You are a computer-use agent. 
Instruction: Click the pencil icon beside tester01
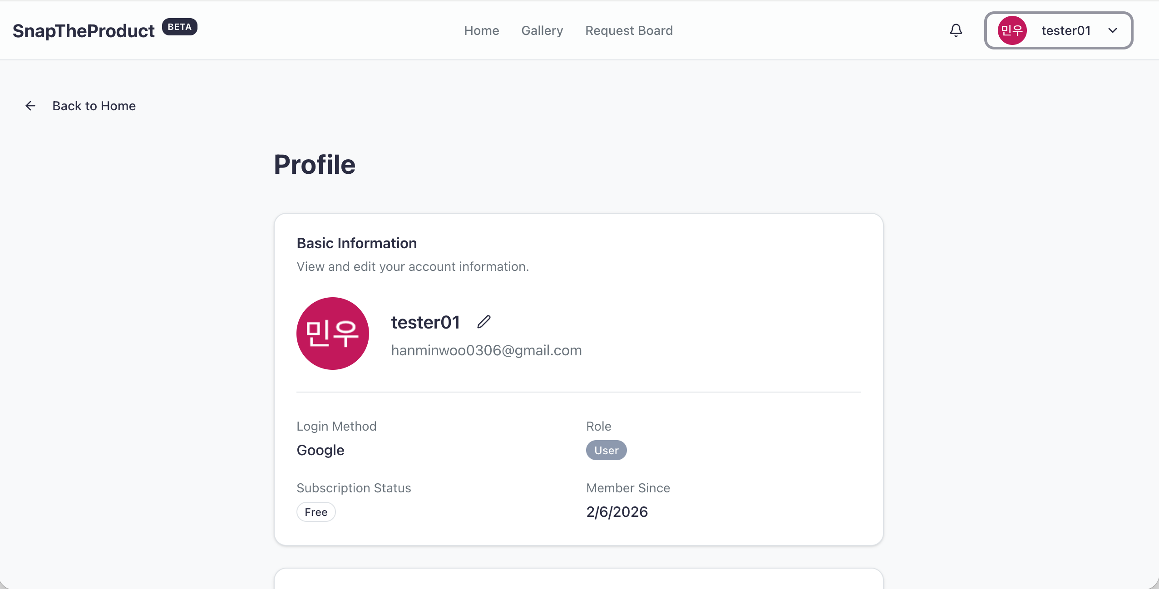click(484, 322)
